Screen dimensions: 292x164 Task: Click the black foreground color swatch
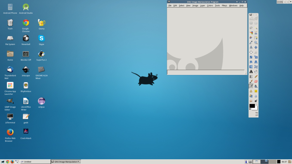tap(252, 106)
